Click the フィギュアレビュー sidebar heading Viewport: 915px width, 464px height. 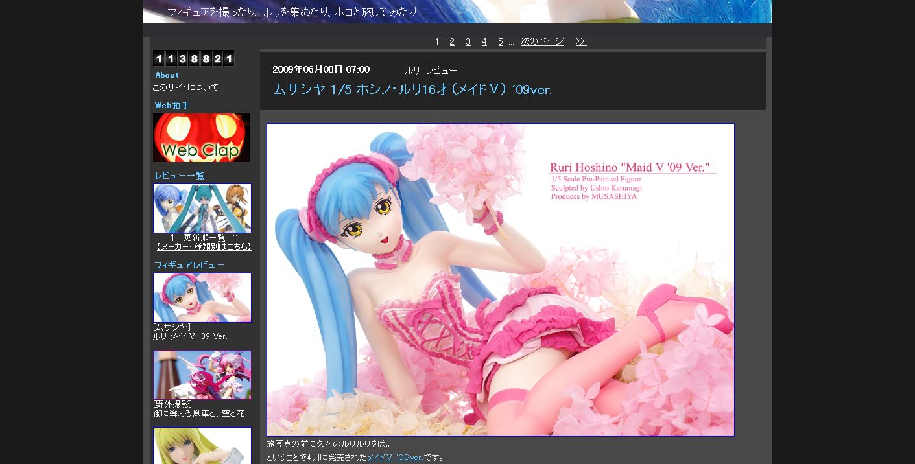[189, 265]
